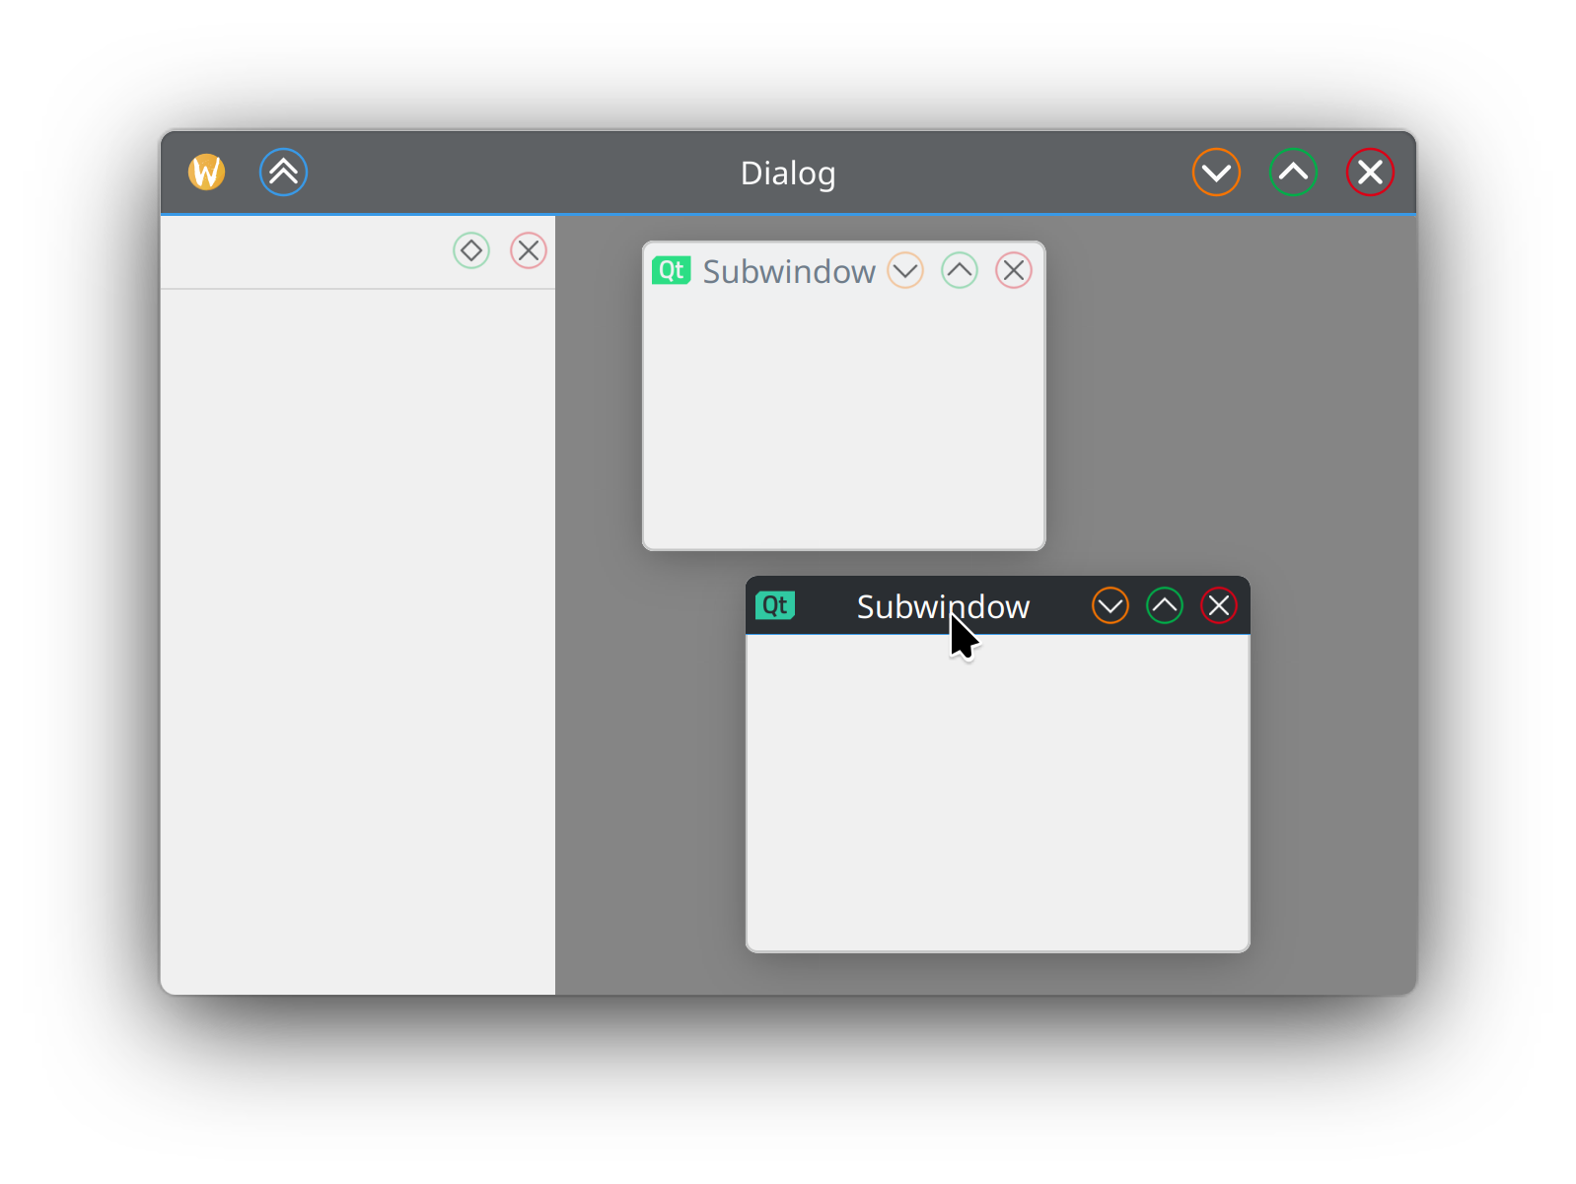1576x1184 pixels.
Task: Select the inactive Subwindow title text
Action: 789,271
